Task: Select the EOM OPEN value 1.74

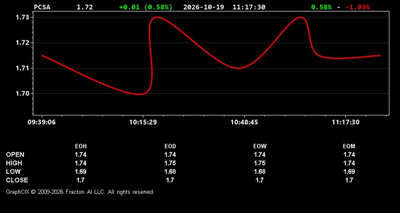Action: coord(349,154)
